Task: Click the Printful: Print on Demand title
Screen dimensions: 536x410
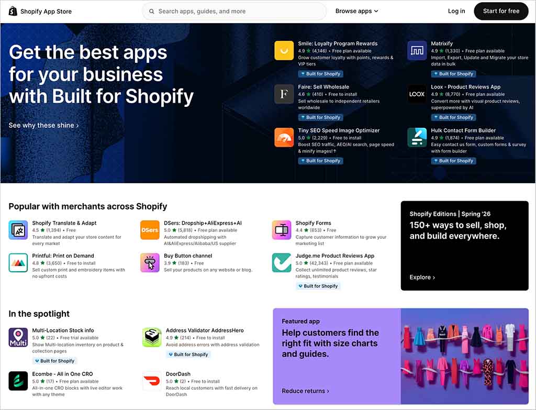Action: pos(63,256)
